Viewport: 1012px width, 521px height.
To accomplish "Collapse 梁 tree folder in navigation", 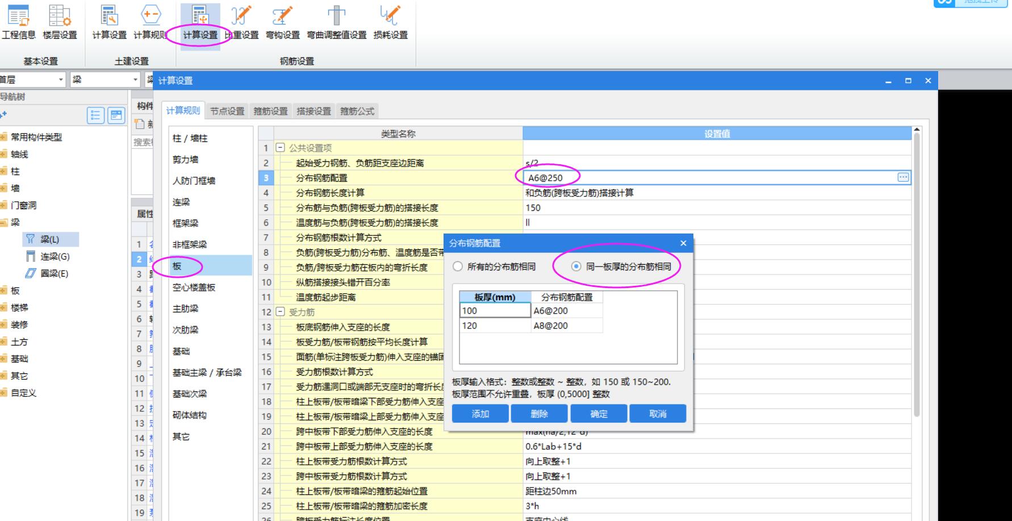I will [x=4, y=222].
